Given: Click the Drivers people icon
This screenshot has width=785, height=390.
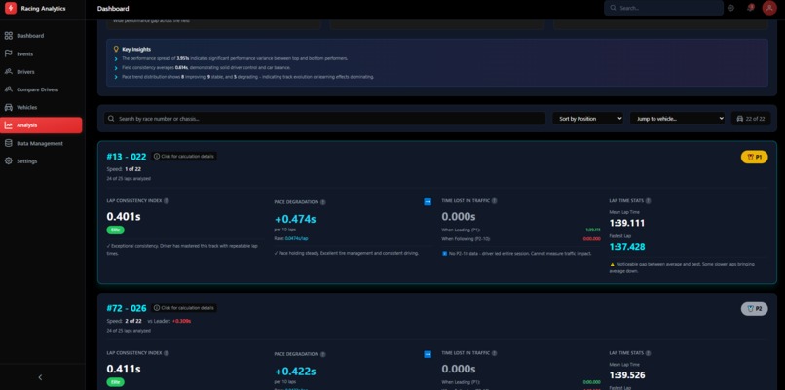Looking at the screenshot, I should (x=8, y=72).
